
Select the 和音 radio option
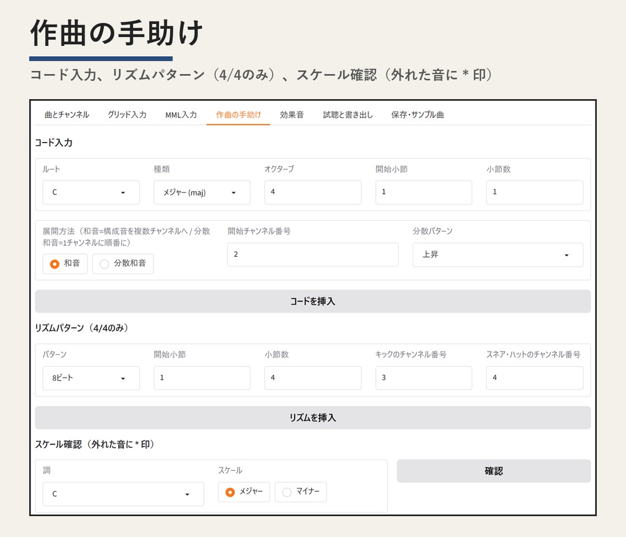click(65, 264)
